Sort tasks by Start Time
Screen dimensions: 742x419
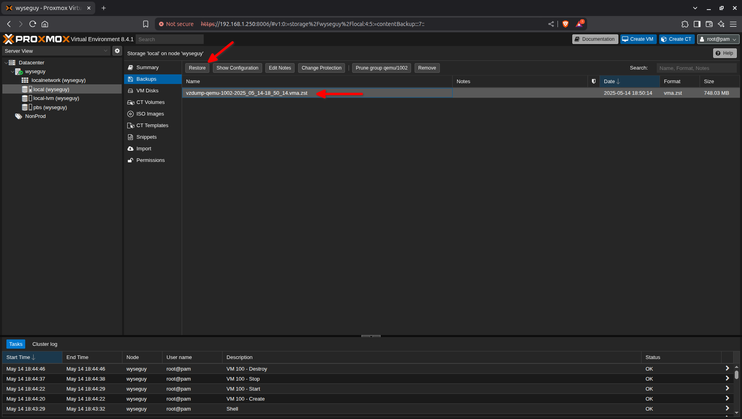[32, 357]
